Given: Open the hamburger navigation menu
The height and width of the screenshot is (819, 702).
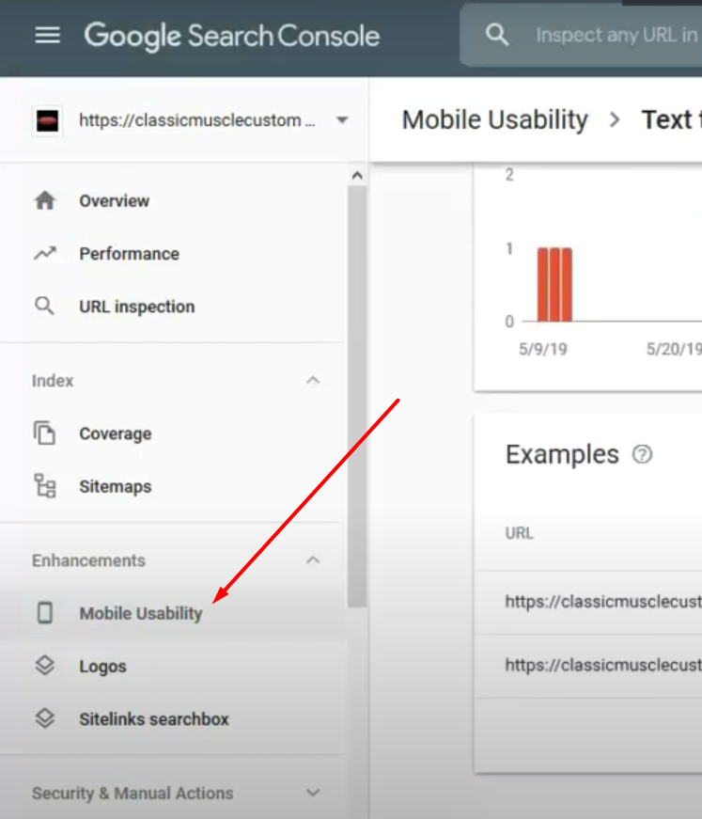Looking at the screenshot, I should [48, 36].
